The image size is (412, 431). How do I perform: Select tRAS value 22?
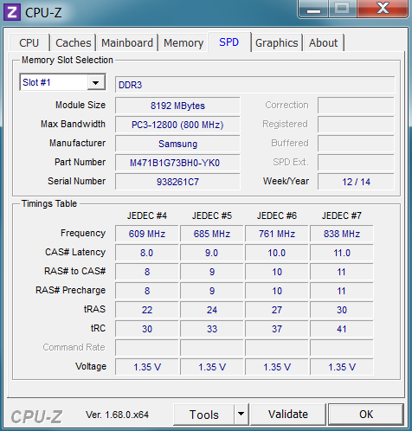(147, 310)
